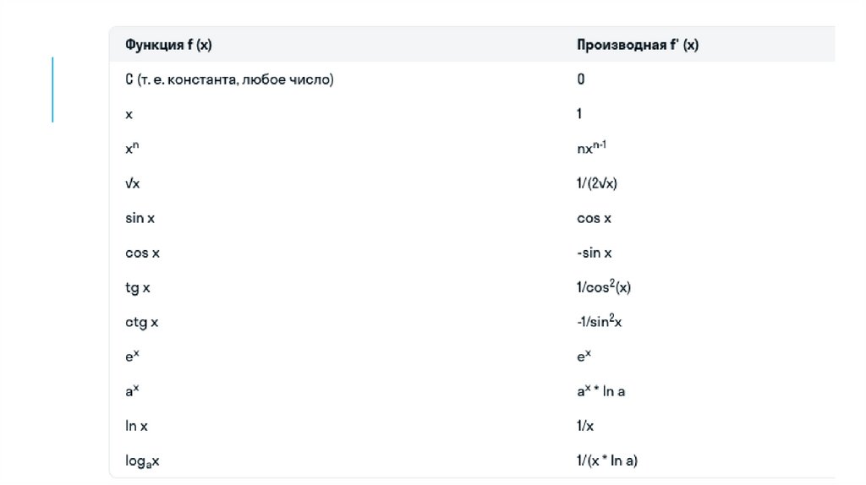Click the aˣ * ln a derivative cell
The width and height of the screenshot is (866, 485).
click(600, 391)
